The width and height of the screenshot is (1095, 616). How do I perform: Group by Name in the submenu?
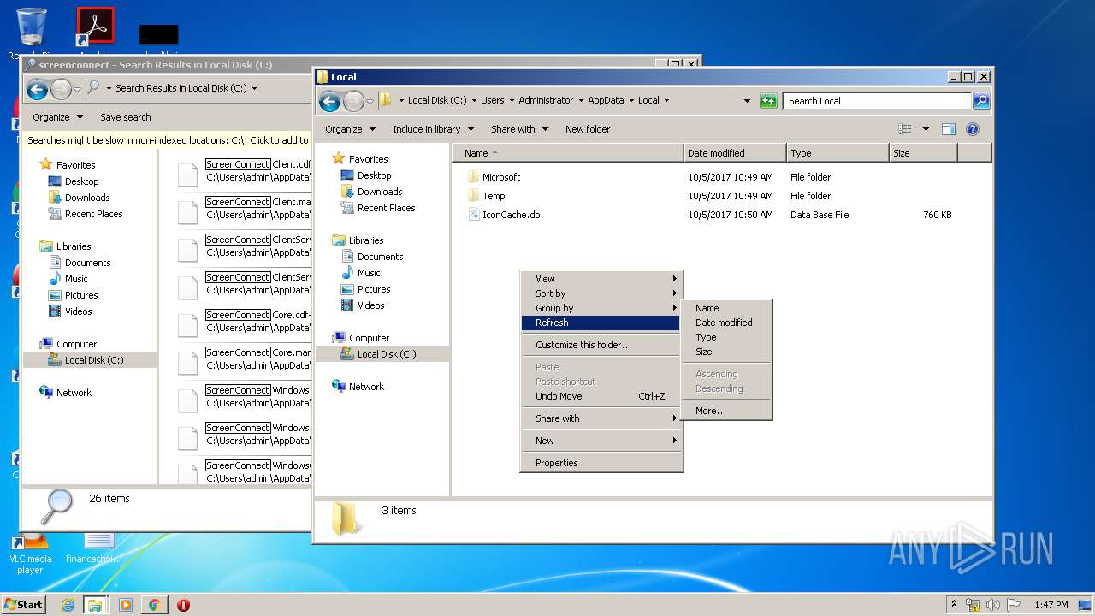point(727,308)
